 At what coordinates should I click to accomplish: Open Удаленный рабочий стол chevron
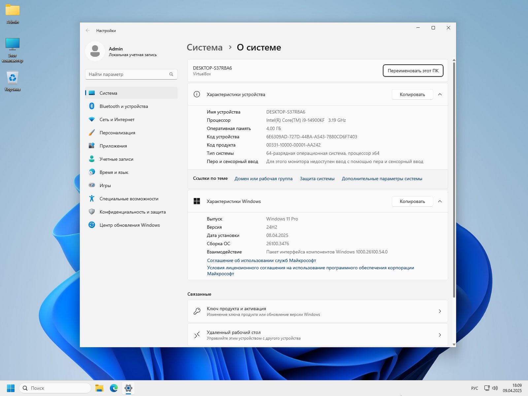440,335
